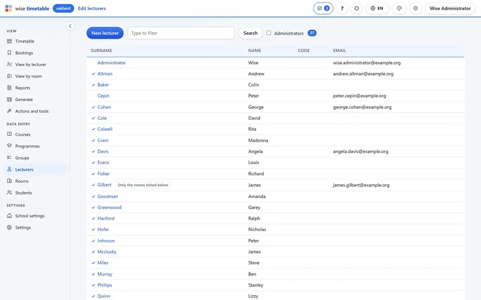Click the New lecturer button
Image resolution: width=481 pixels, height=300 pixels.
(x=105, y=33)
